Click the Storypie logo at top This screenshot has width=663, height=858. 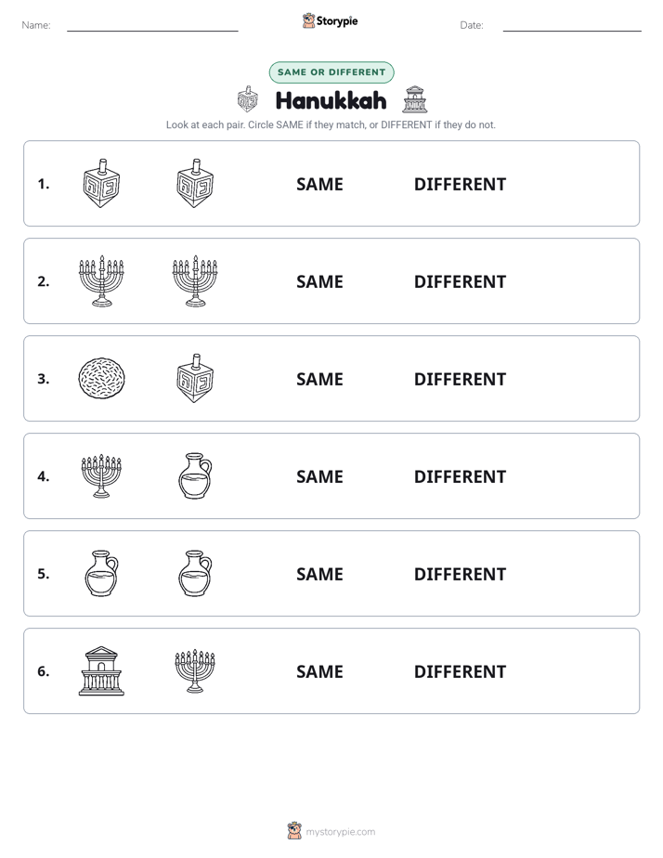[x=330, y=20]
